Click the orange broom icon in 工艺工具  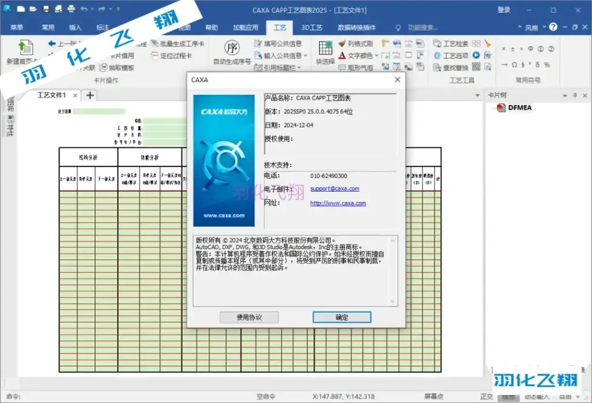pyautogui.click(x=488, y=44)
